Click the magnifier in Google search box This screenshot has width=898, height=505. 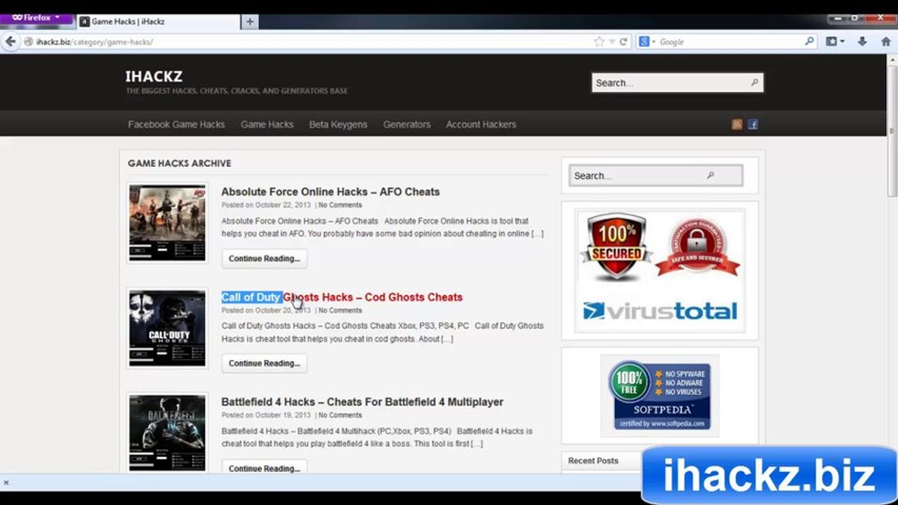tap(810, 41)
